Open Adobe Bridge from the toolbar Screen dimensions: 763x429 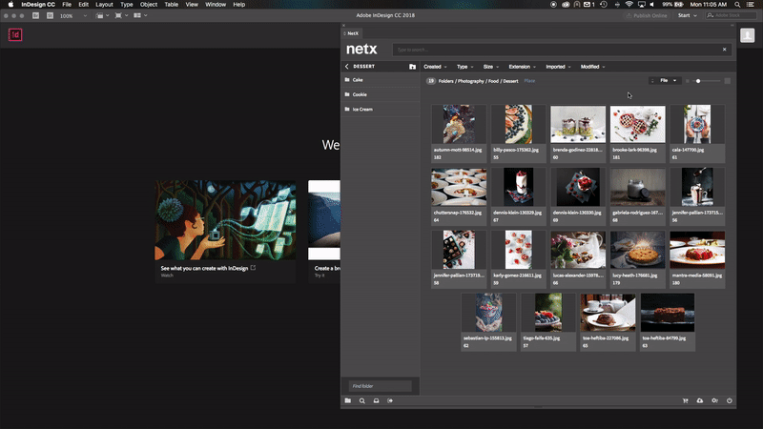(35, 15)
